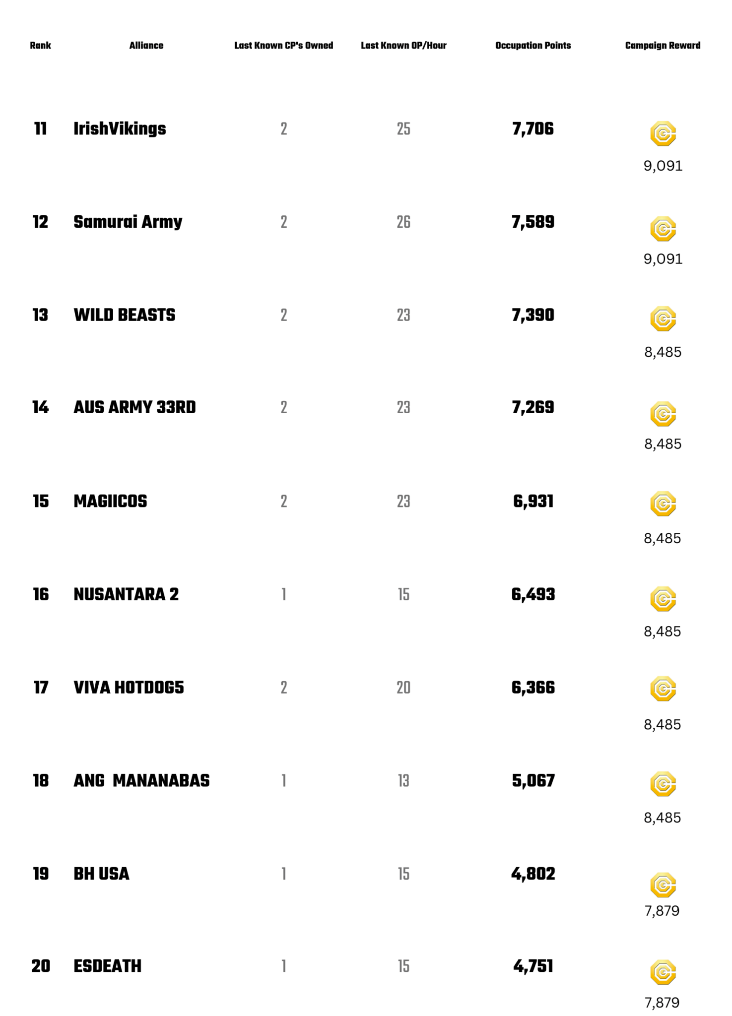Click VIVA HOTDOG5 reward coin icon
This screenshot has height=1016, width=732.
coord(663,689)
